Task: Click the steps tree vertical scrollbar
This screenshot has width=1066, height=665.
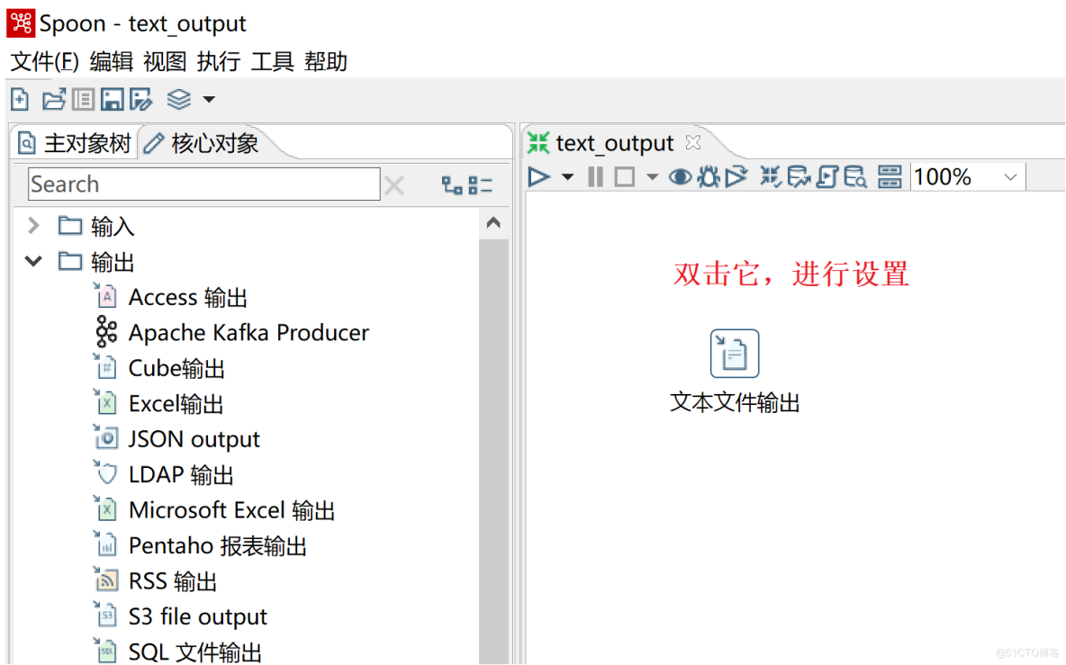Action: 493,451
